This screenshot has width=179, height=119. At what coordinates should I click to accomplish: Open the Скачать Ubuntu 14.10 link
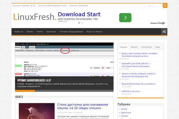point(24,6)
